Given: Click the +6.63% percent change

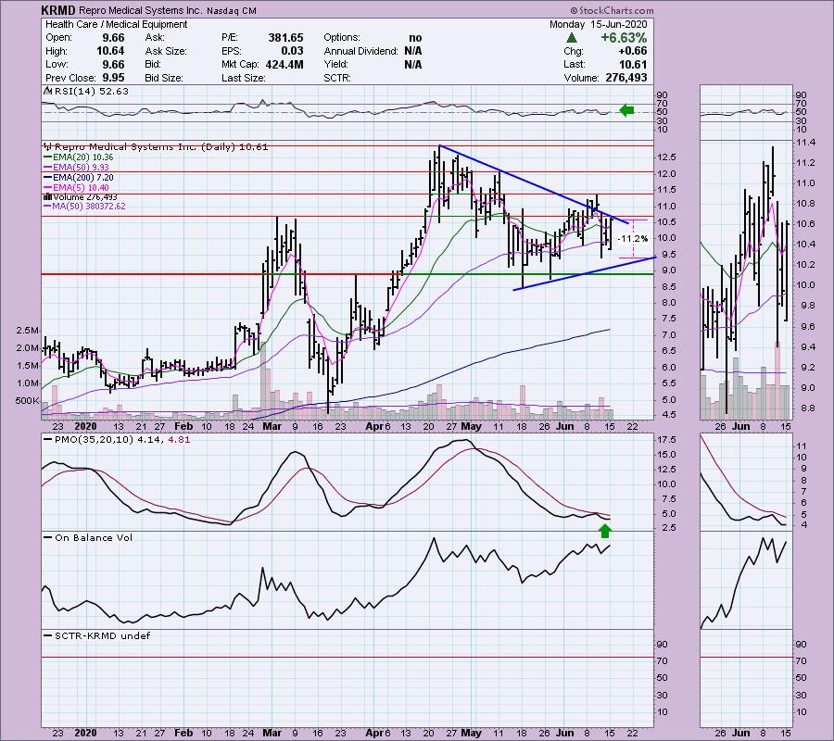Looking at the screenshot, I should [x=624, y=38].
